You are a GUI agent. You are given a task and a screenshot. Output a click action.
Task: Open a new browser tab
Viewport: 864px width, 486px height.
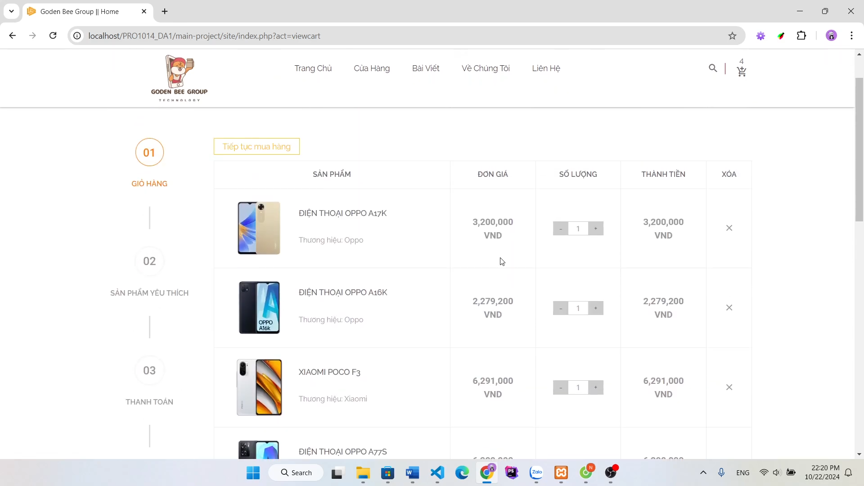(165, 11)
